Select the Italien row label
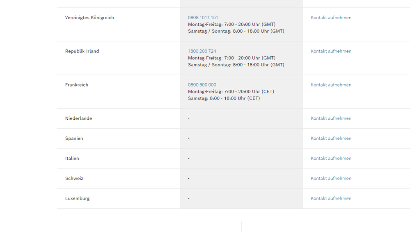410x232 pixels. (72, 158)
